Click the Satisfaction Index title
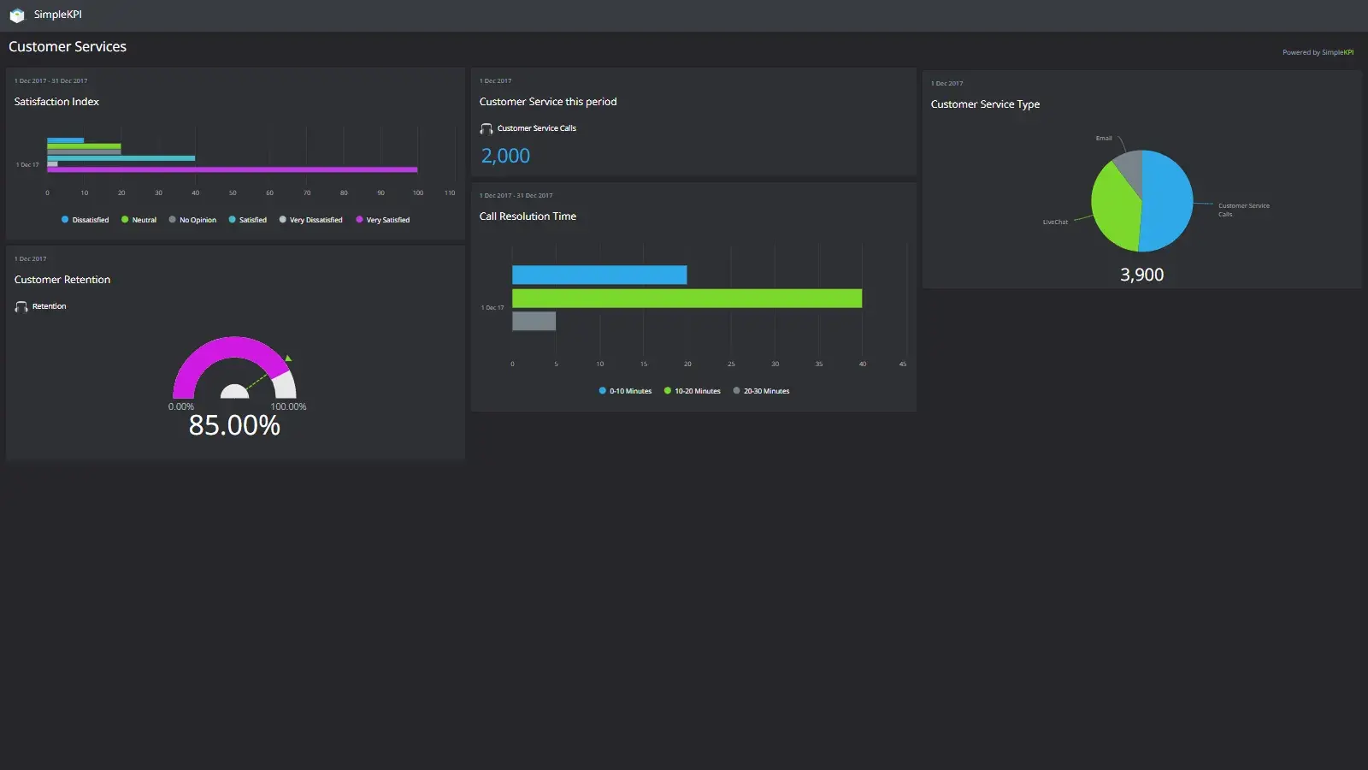The image size is (1368, 770). pos(56,102)
